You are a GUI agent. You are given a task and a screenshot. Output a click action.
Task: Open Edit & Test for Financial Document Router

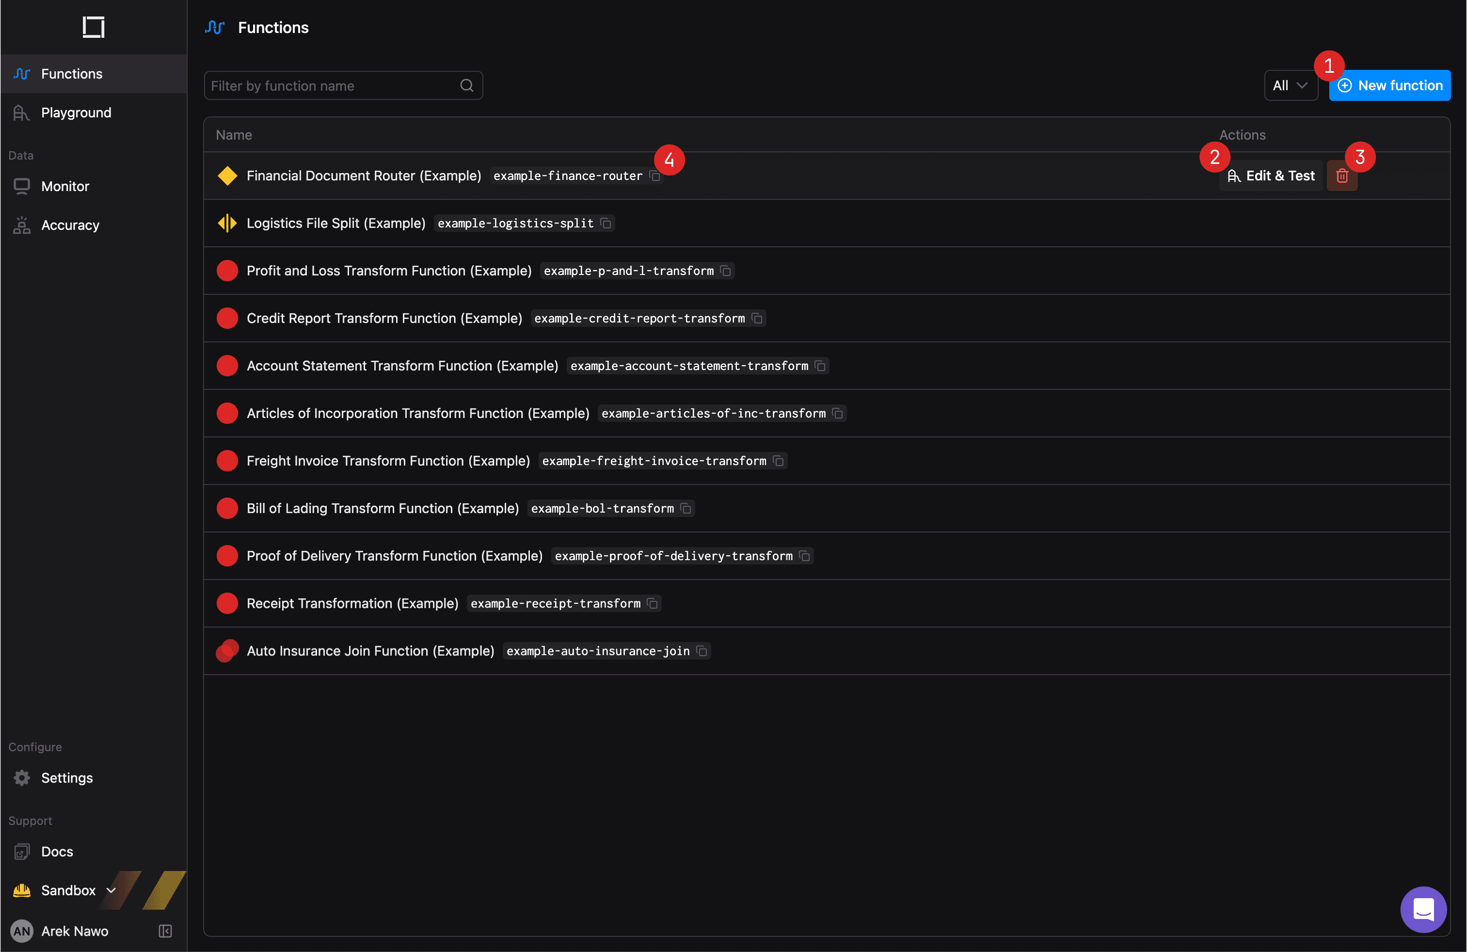coord(1270,176)
